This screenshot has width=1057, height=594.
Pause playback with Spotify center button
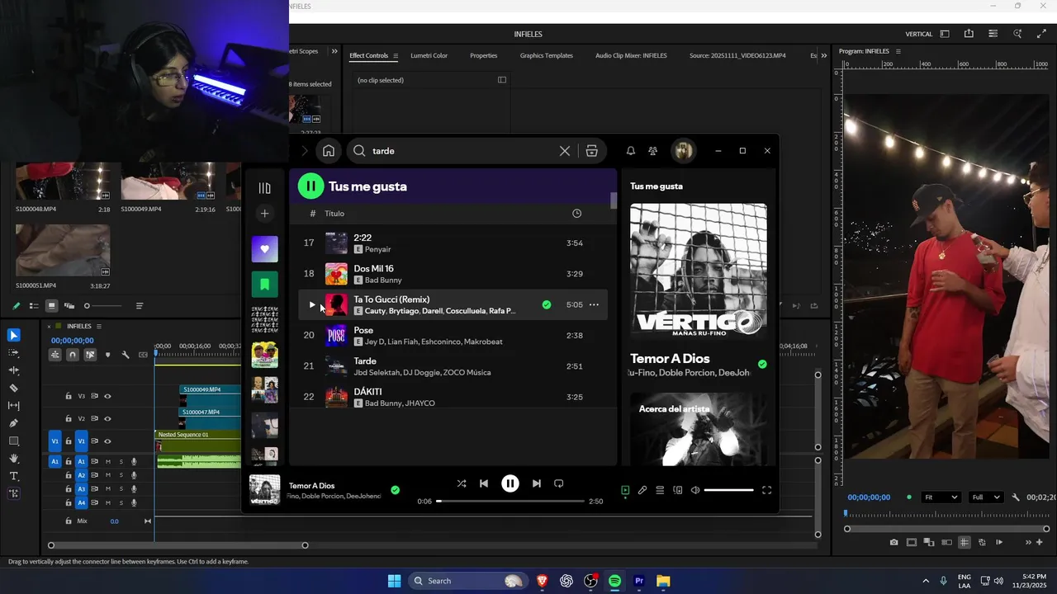click(x=510, y=483)
